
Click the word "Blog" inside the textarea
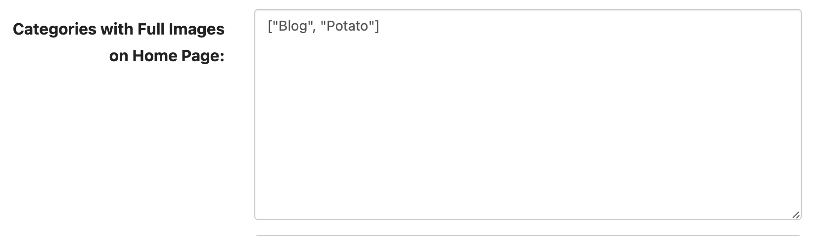click(293, 27)
